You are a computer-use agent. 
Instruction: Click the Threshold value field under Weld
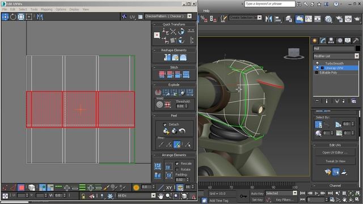[180, 106]
